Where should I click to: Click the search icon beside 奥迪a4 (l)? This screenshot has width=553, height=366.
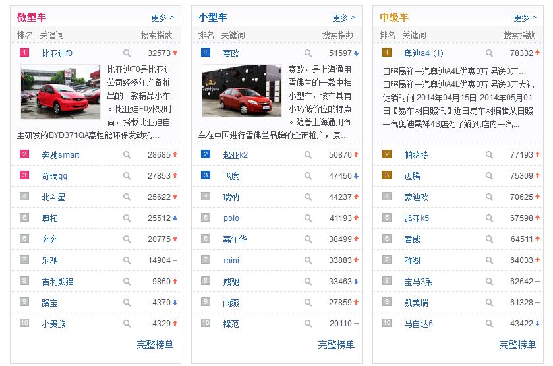[x=489, y=53]
